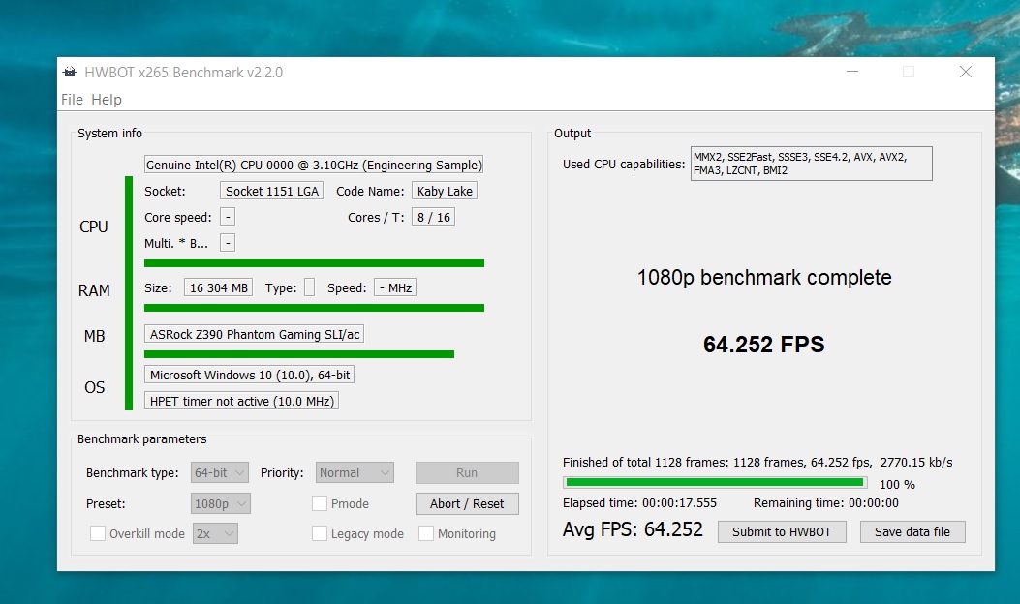The width and height of the screenshot is (1020, 604).
Task: Open the Preset 1080p dropdown
Action: coord(221,504)
